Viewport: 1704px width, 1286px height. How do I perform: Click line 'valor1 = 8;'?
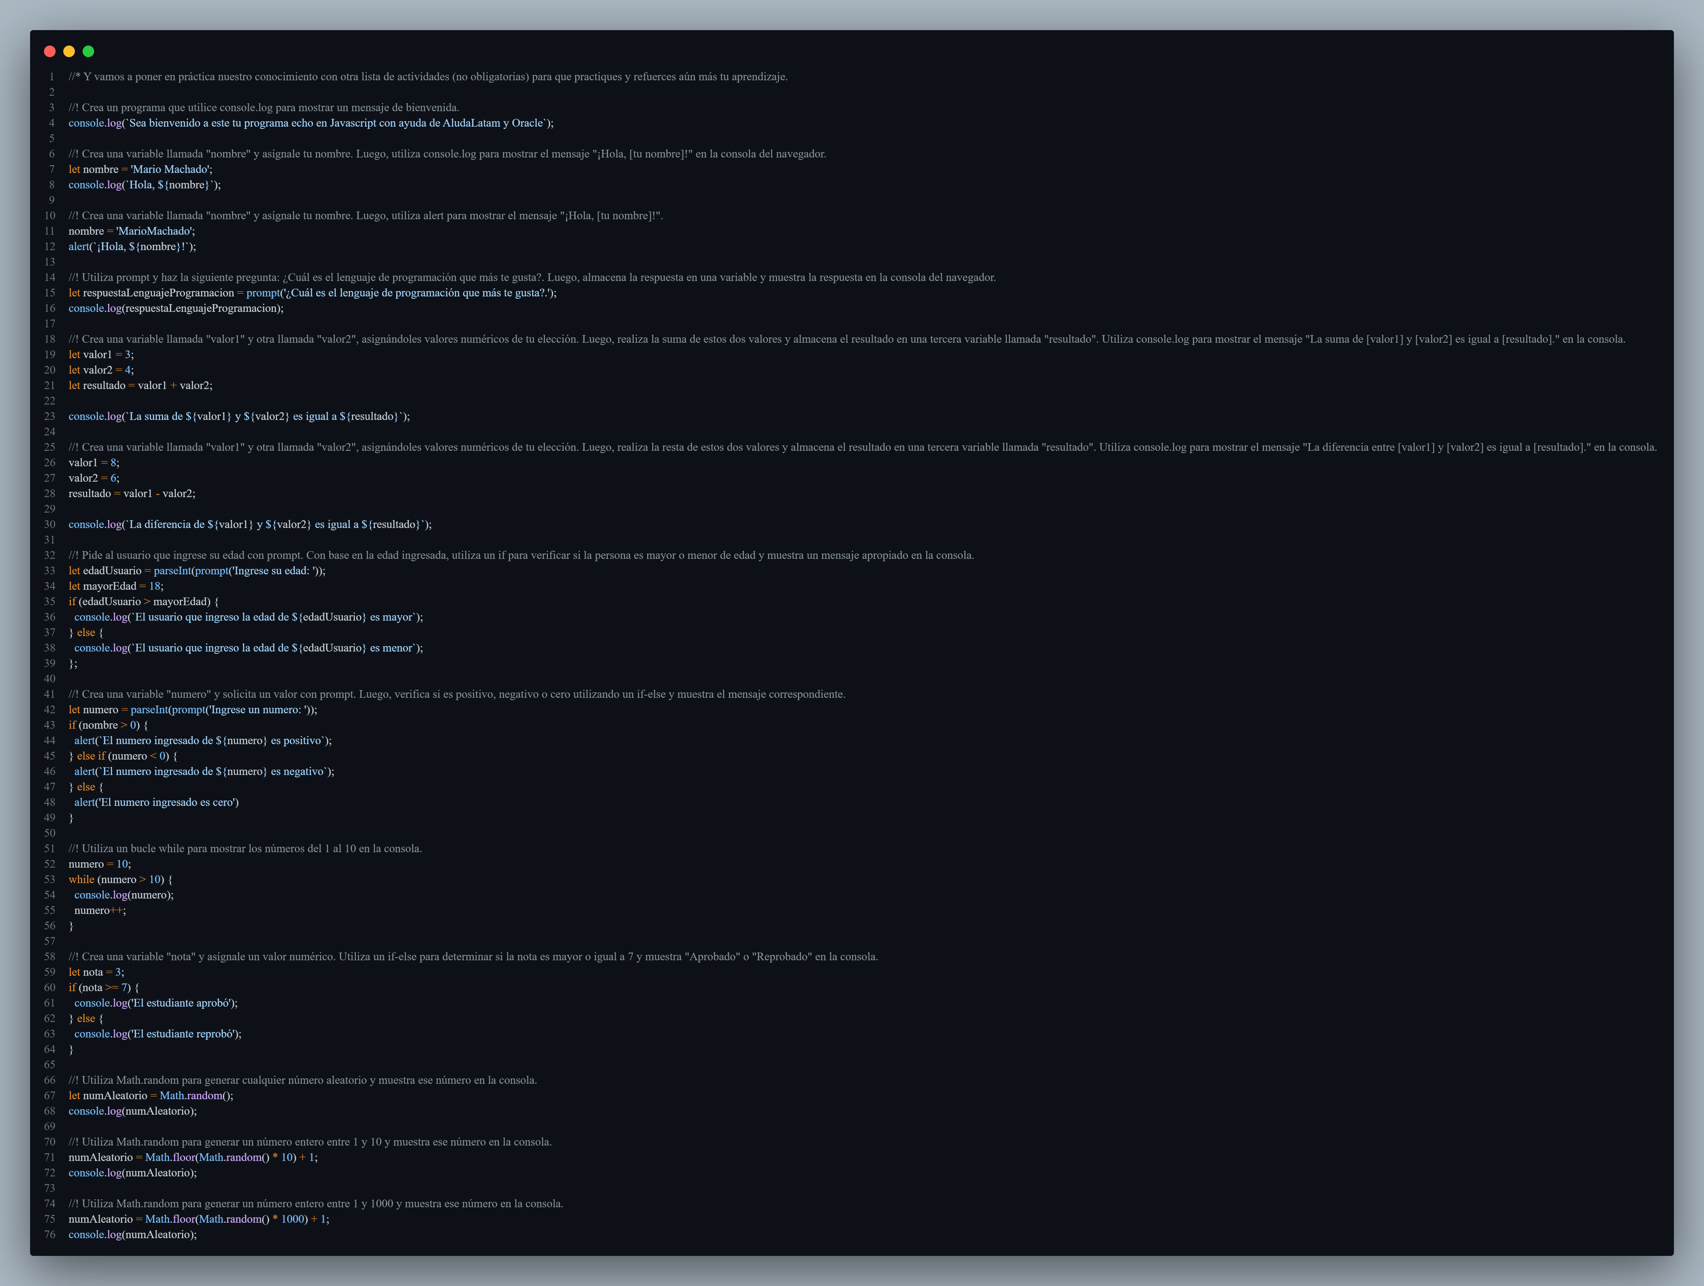pos(94,463)
